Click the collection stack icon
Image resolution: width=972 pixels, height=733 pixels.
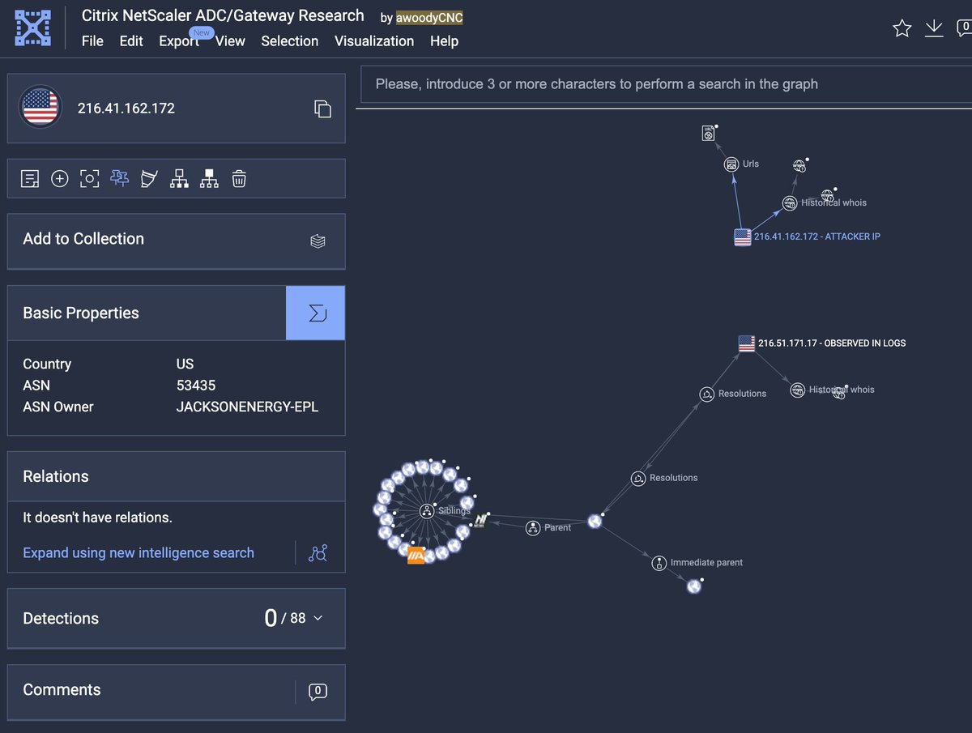coord(318,241)
